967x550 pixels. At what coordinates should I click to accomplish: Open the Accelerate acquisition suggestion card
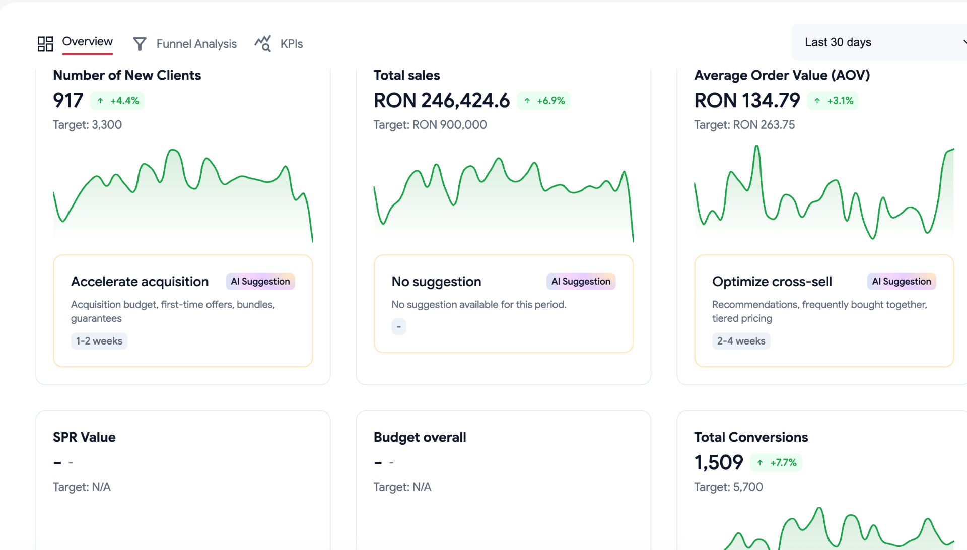tap(183, 311)
